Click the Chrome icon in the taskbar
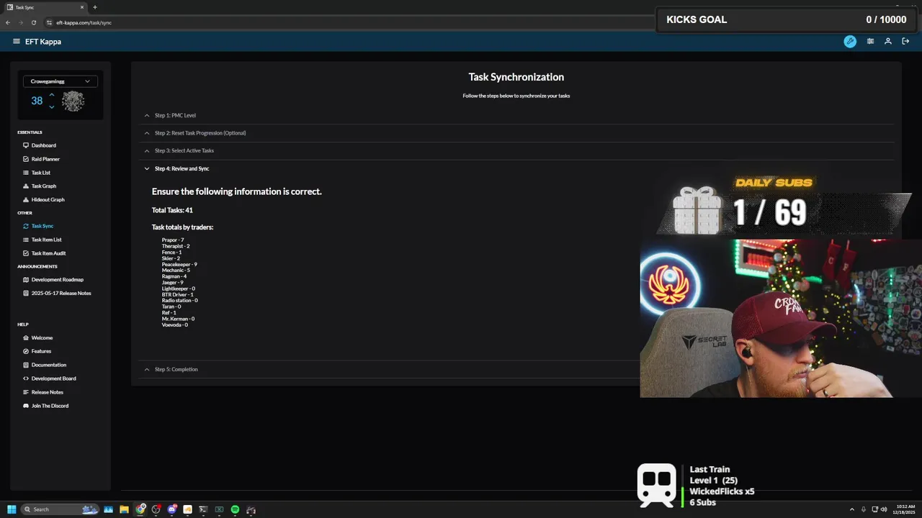The image size is (922, 518). 140,509
